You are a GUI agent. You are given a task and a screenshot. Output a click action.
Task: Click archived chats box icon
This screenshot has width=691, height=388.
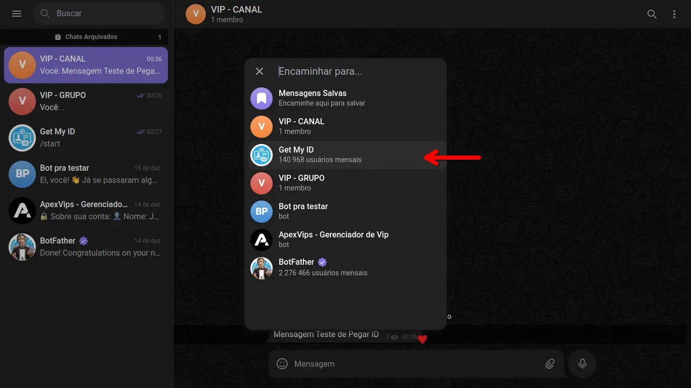click(58, 37)
